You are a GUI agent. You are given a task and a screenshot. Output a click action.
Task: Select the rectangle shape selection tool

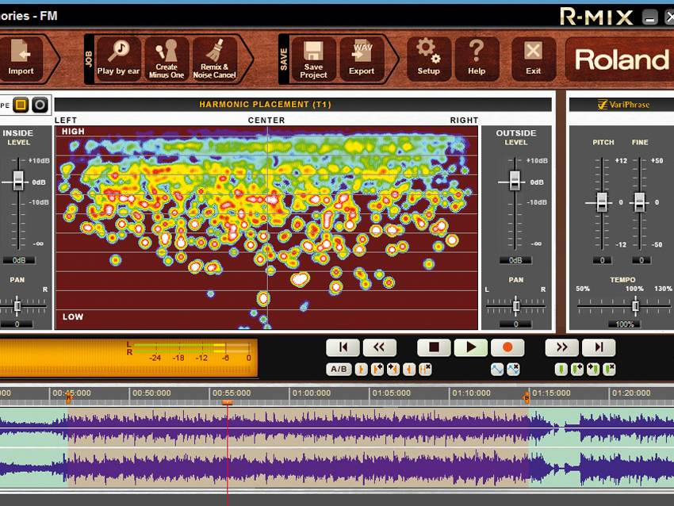pyautogui.click(x=20, y=105)
